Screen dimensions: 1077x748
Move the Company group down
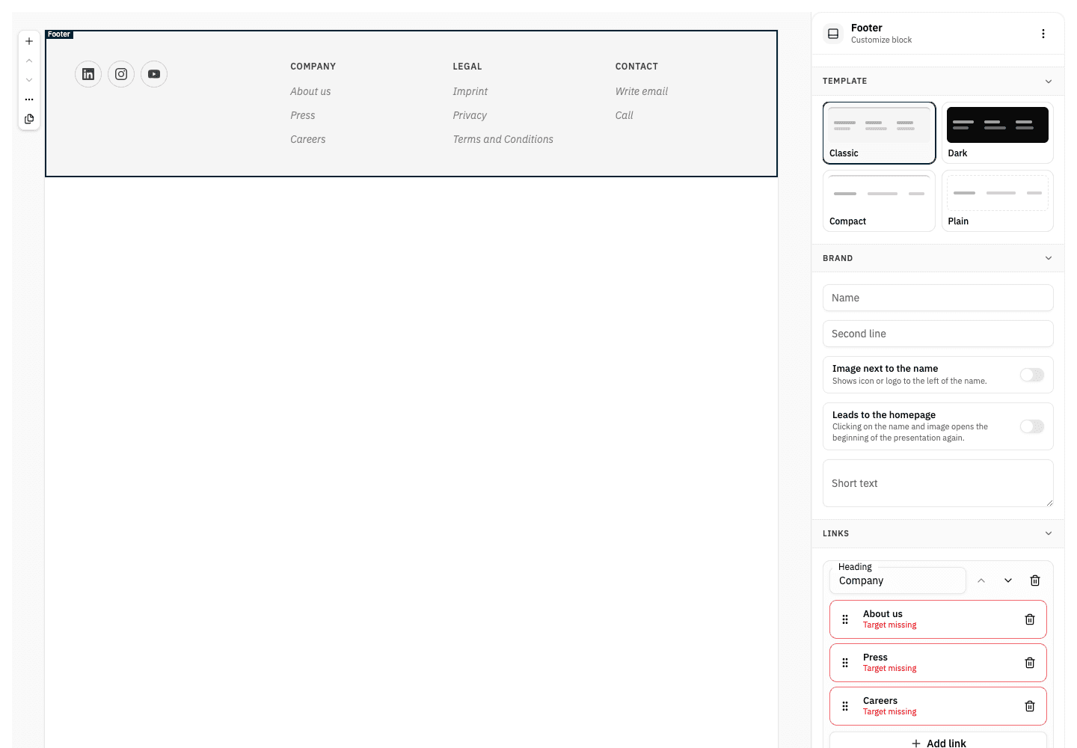tap(1008, 580)
